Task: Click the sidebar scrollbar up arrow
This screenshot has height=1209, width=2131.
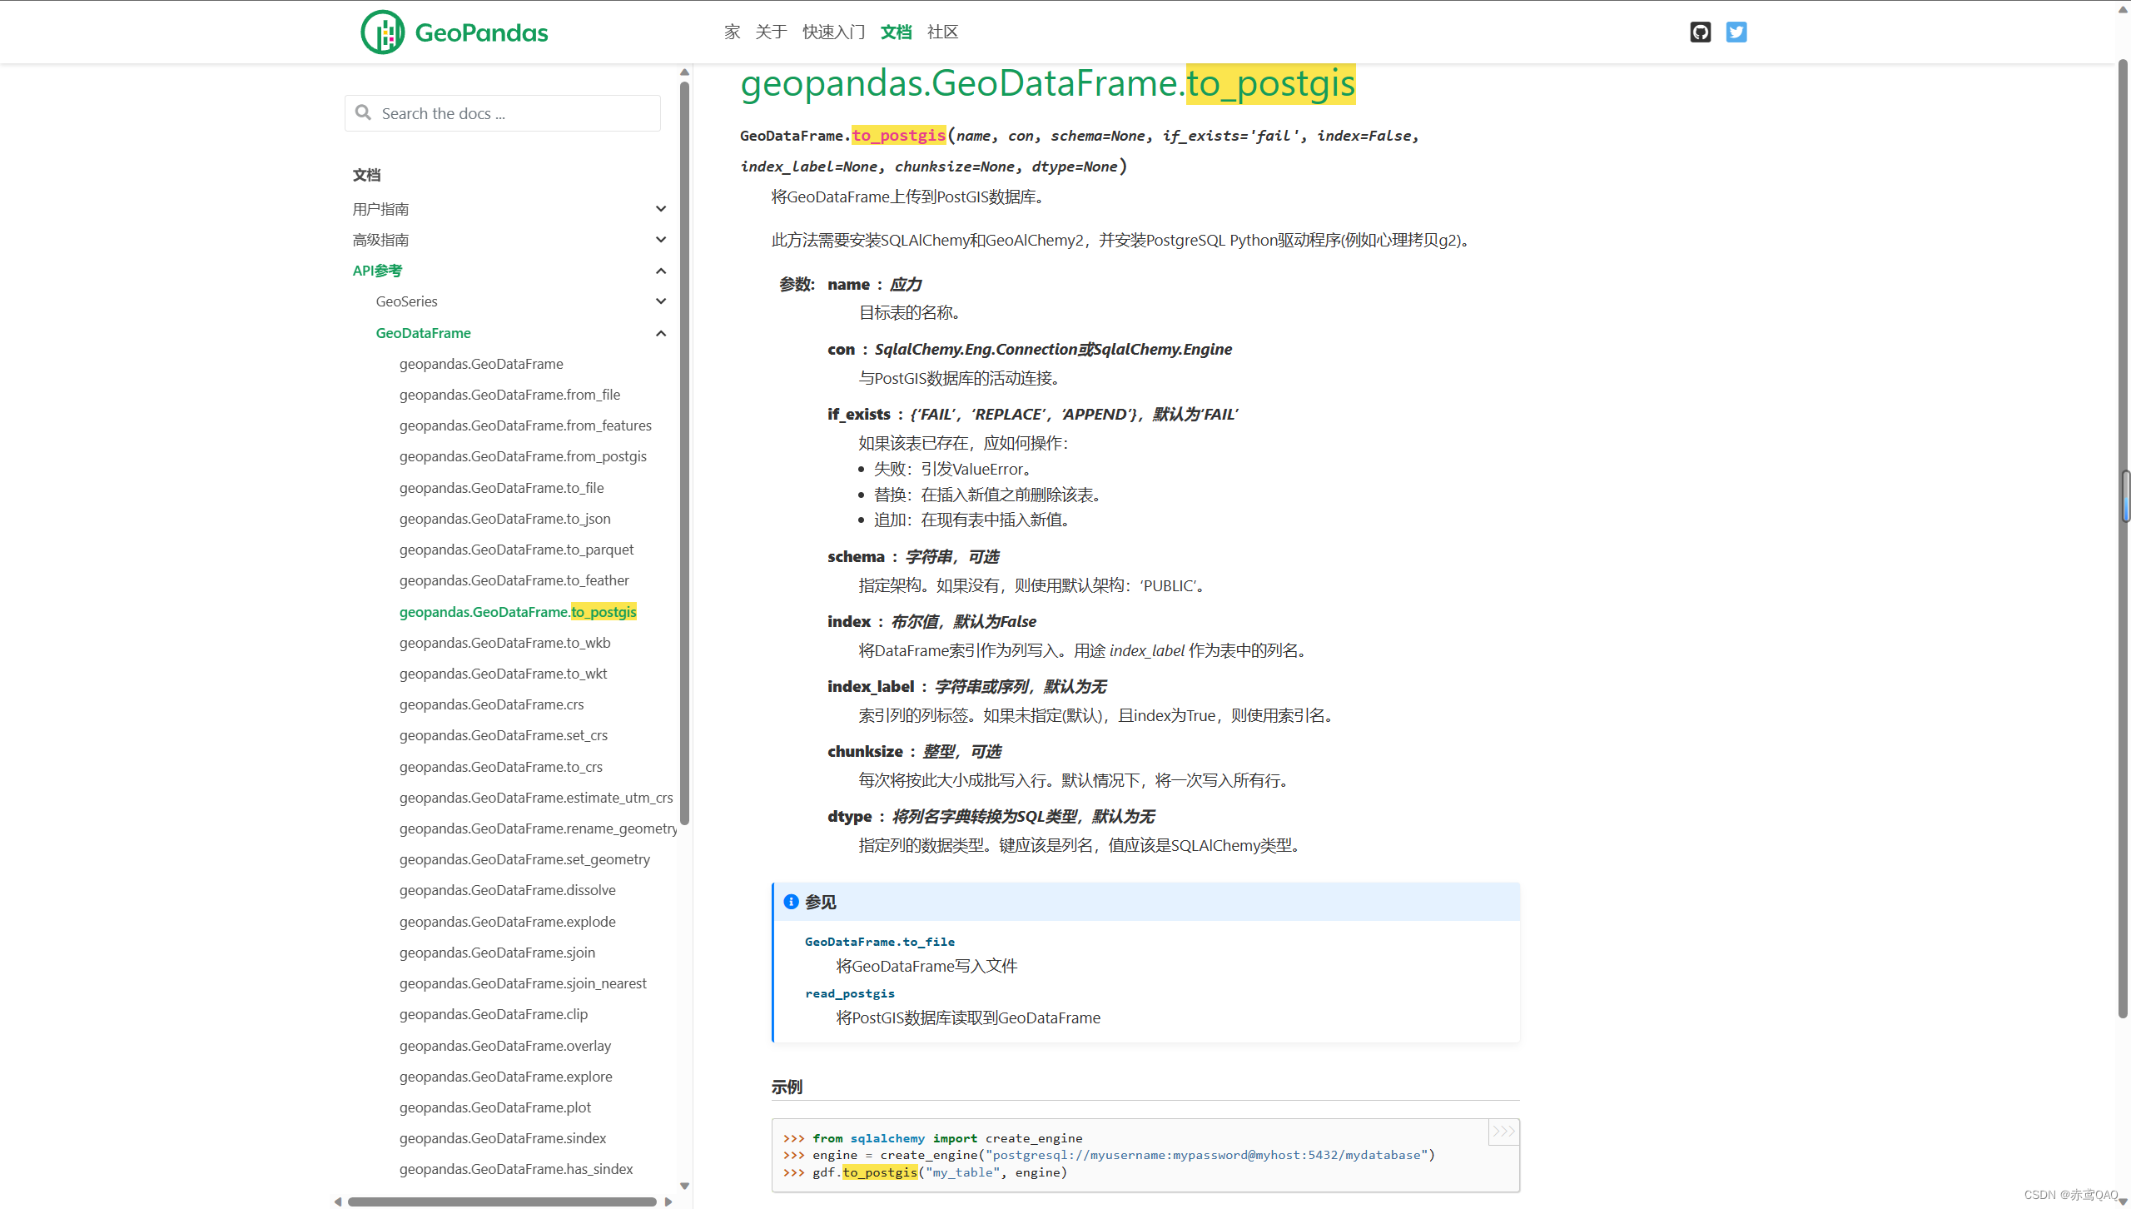Action: click(x=684, y=72)
